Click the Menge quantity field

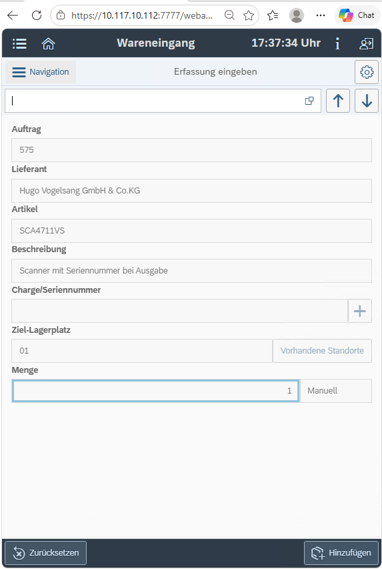pos(155,391)
